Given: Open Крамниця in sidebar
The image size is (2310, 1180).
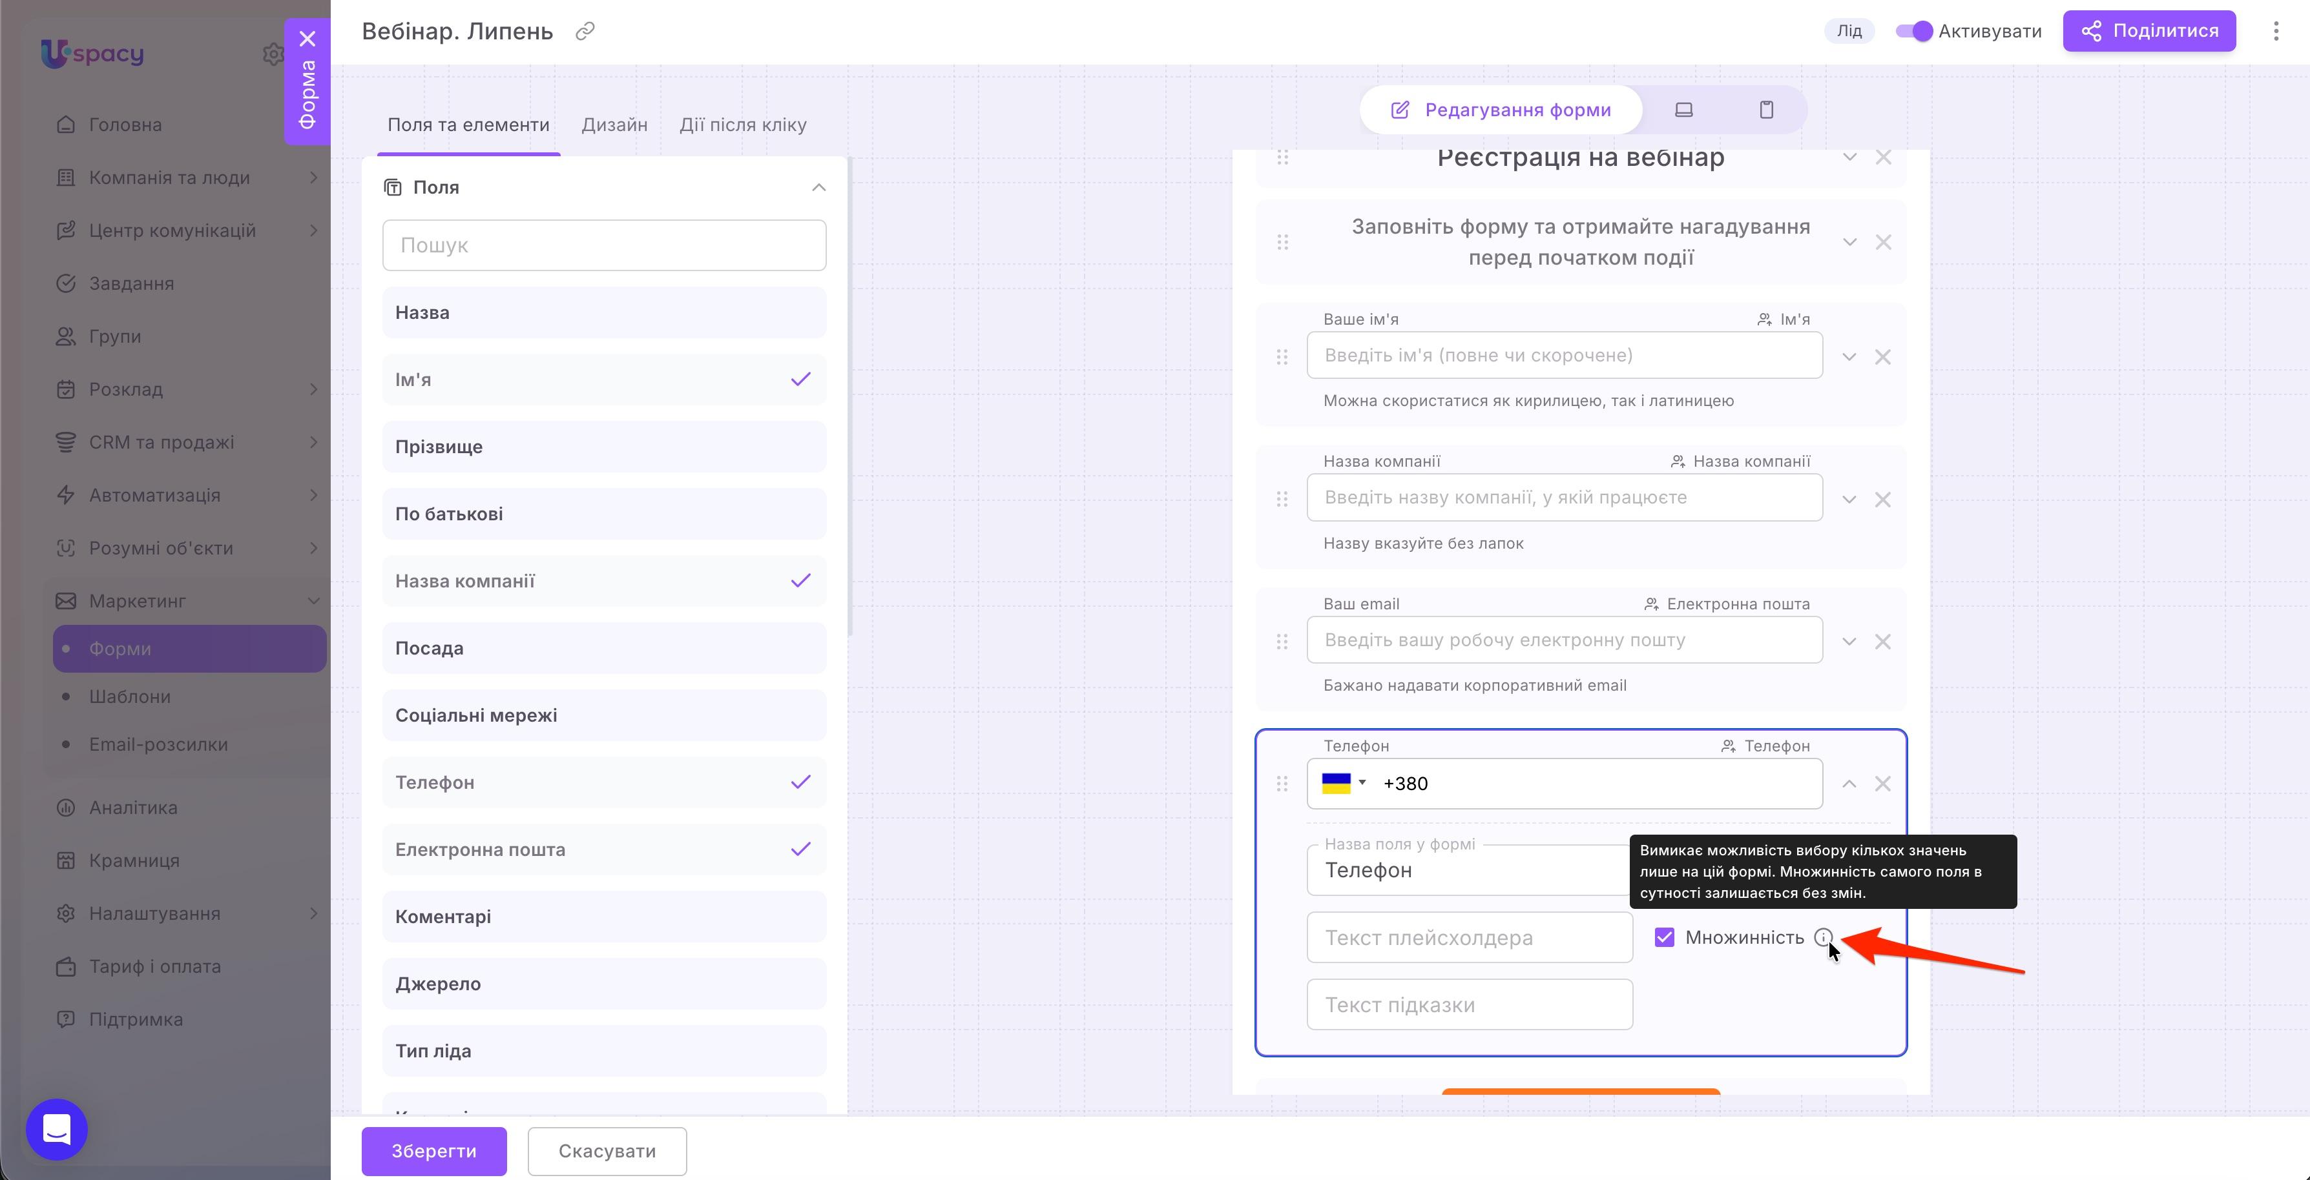Looking at the screenshot, I should 134,860.
